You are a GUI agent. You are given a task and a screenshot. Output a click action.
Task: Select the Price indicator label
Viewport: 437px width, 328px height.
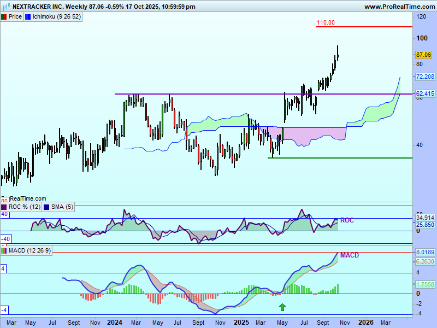point(15,16)
